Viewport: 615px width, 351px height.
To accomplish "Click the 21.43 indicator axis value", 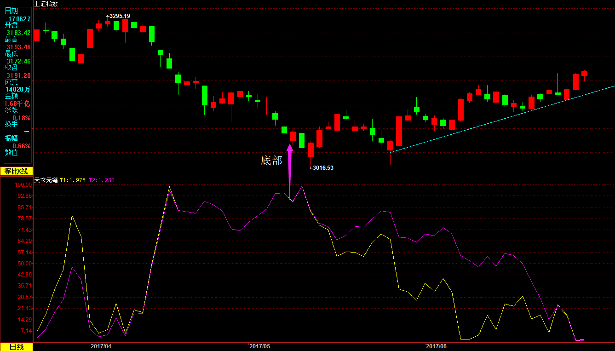I will tap(25, 308).
